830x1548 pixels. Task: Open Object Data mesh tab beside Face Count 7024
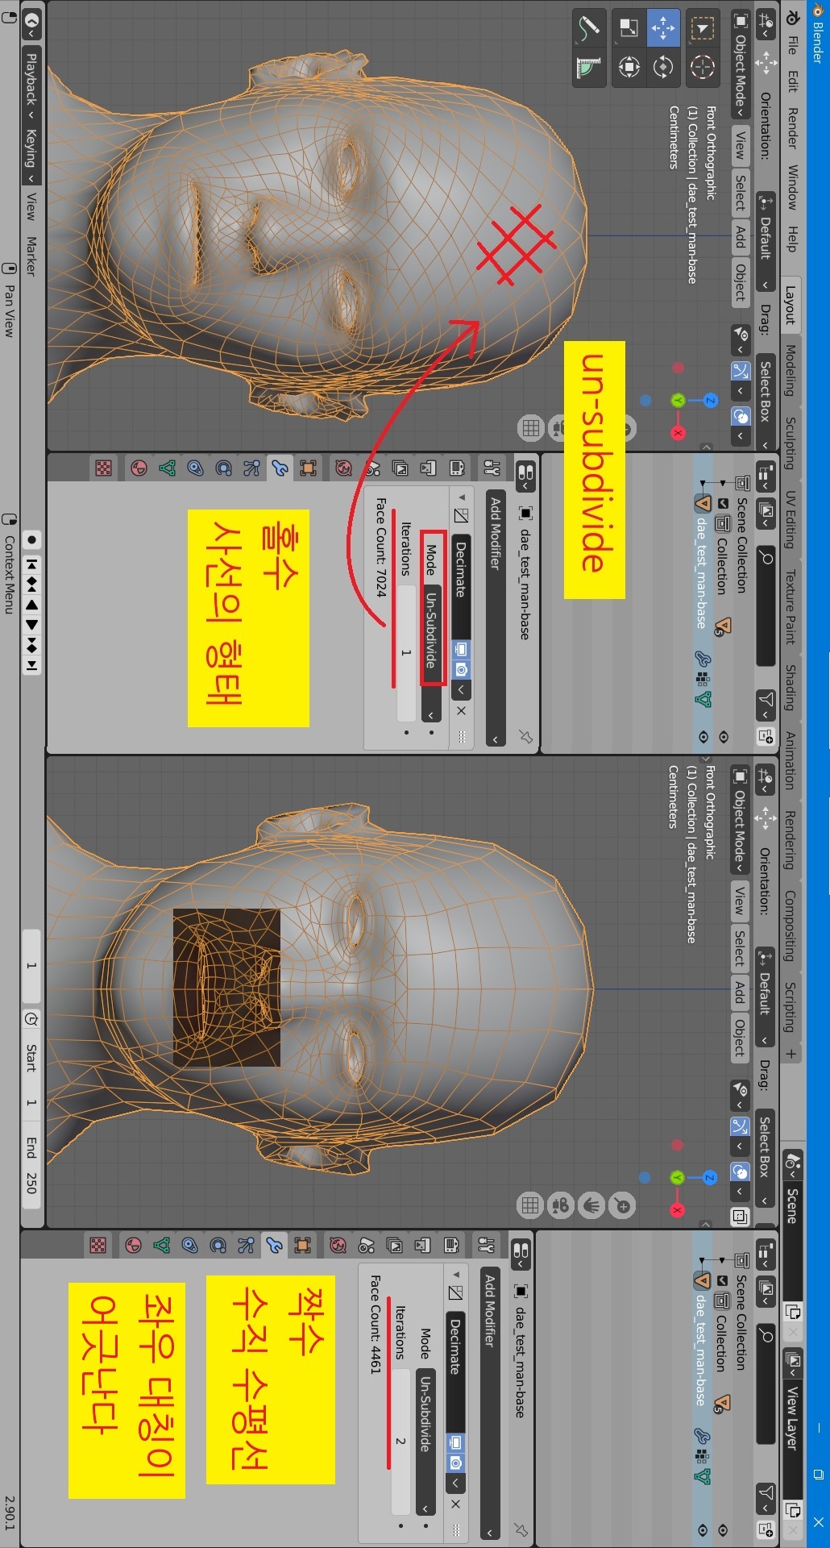pyautogui.click(x=167, y=468)
